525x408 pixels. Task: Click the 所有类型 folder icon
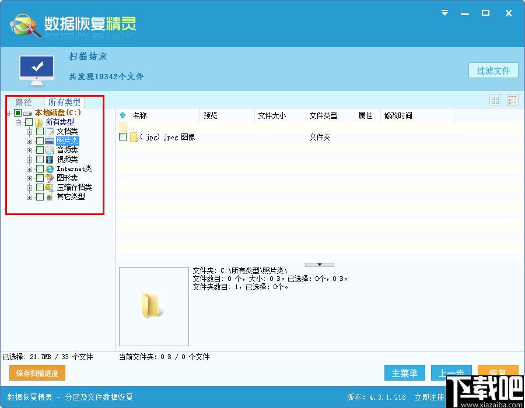(39, 122)
